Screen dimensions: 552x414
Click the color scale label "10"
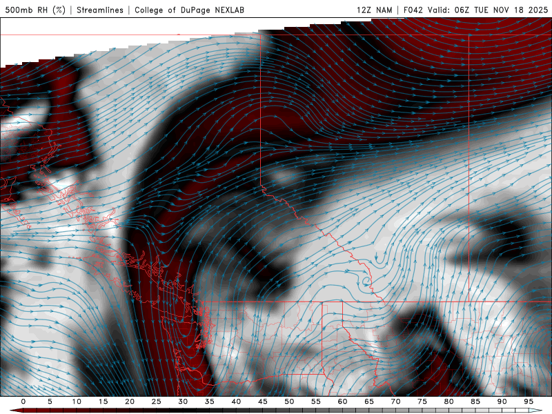[x=77, y=402]
